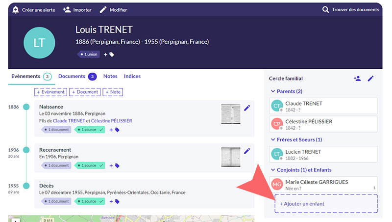
Task: Select the 1886 Naissance timeline marker
Action: pyautogui.click(x=26, y=107)
